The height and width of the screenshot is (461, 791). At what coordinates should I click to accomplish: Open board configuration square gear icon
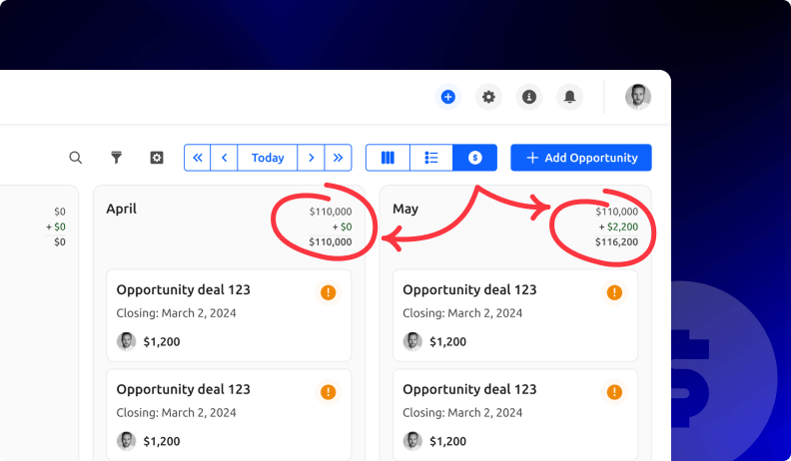[157, 158]
